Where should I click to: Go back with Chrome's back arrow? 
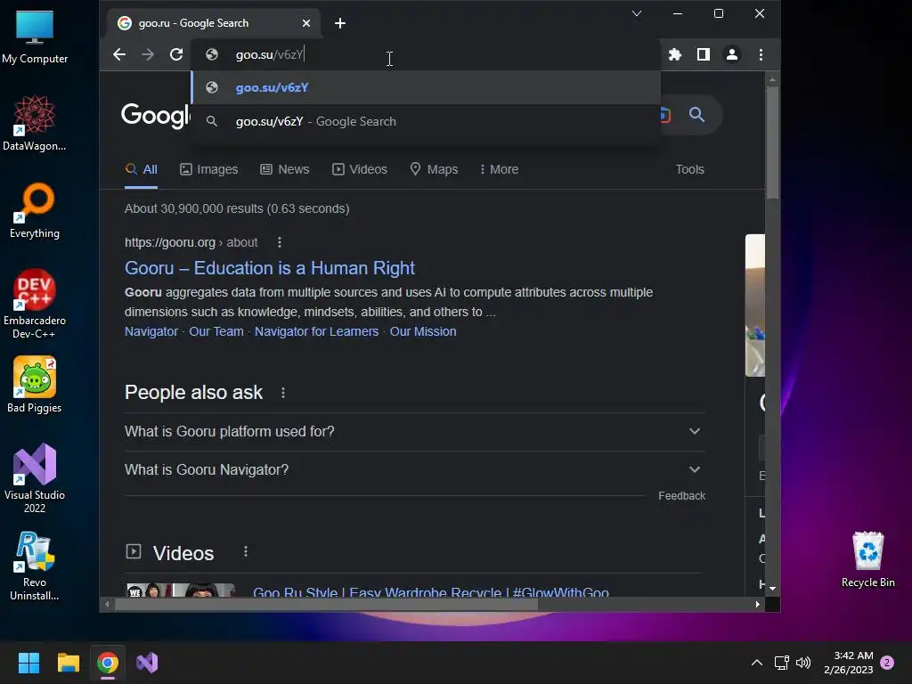[119, 54]
